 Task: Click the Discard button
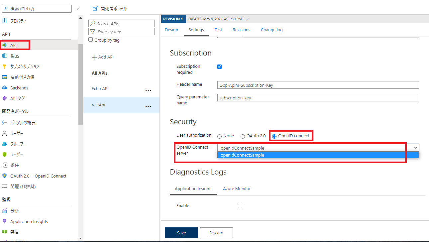click(x=216, y=233)
